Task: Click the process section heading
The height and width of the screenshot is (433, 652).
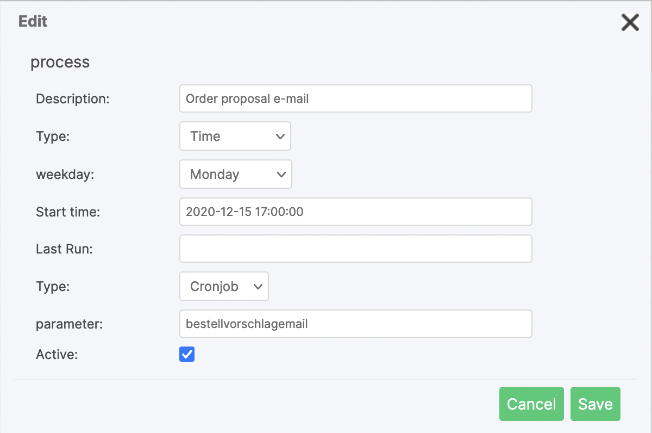Action: [60, 62]
